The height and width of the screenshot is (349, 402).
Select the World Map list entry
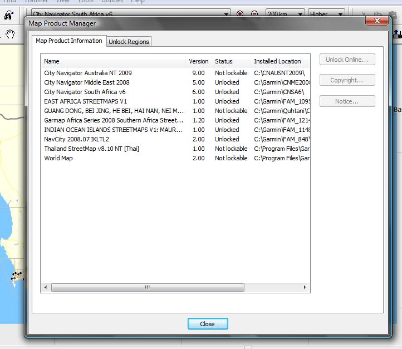pyautogui.click(x=58, y=158)
